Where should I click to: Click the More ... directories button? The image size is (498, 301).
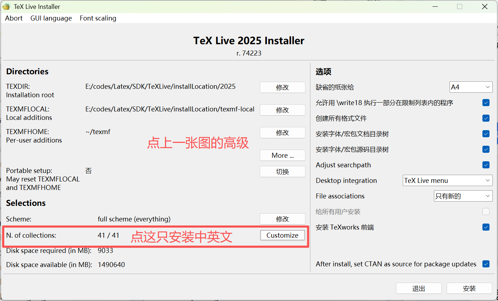pos(282,155)
